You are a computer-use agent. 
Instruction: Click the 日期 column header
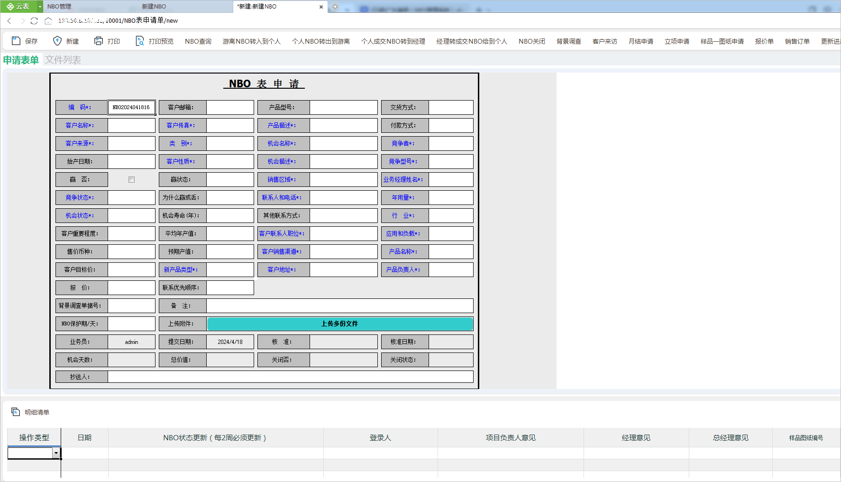(84, 437)
